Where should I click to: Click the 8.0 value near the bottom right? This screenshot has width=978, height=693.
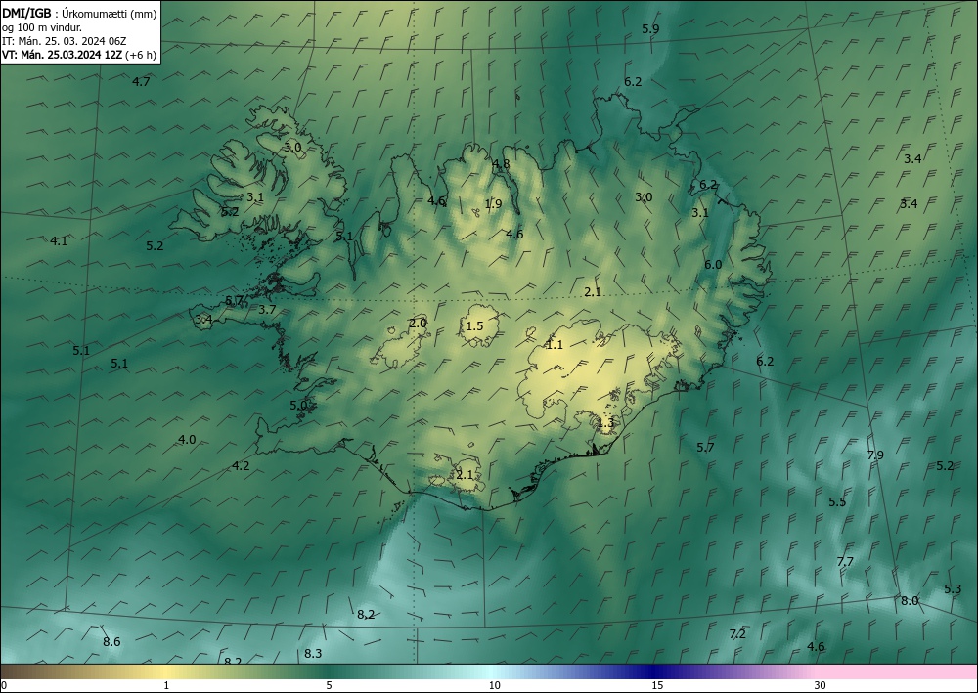pos(910,601)
